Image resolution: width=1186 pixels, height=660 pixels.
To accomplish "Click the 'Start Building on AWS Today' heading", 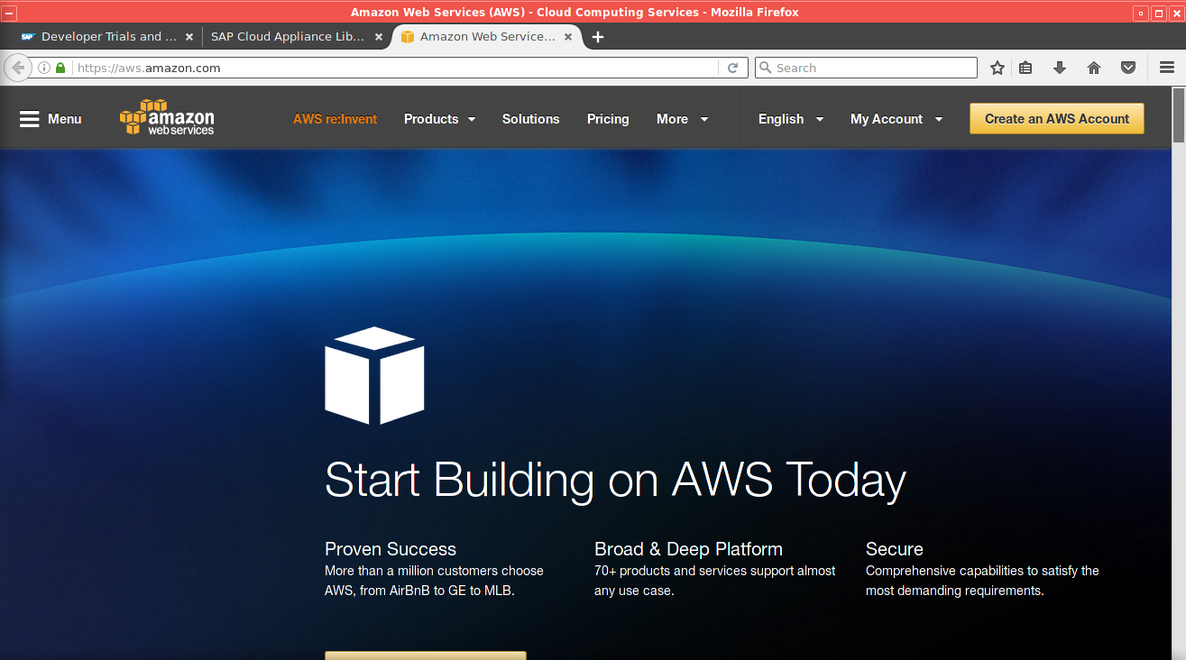I will [615, 480].
